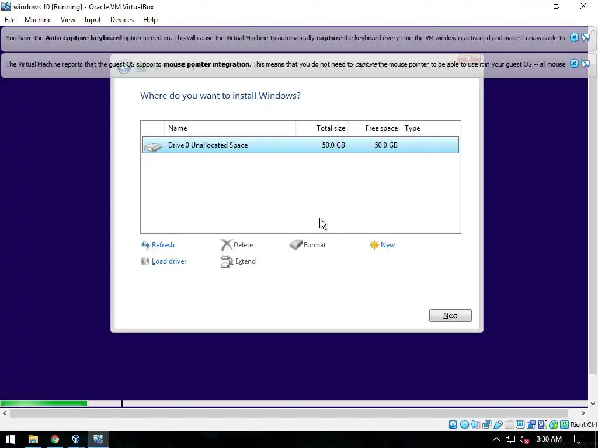The height and width of the screenshot is (448, 598).
Task: Open the network tray icon
Action: click(x=510, y=439)
